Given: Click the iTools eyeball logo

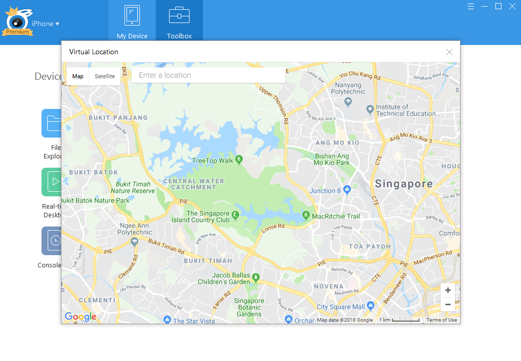Looking at the screenshot, I should 17,20.
